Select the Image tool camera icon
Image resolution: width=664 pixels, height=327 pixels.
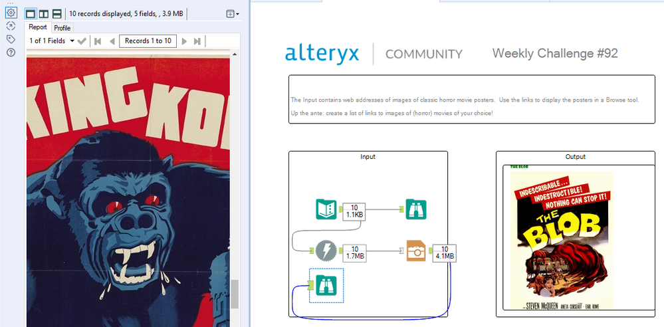(417, 251)
